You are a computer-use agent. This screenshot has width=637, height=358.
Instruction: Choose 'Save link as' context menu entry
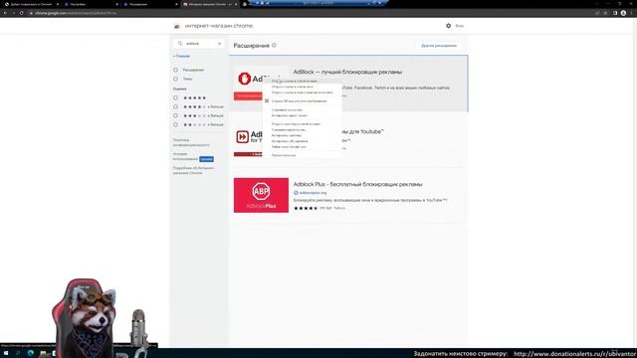pos(303,110)
